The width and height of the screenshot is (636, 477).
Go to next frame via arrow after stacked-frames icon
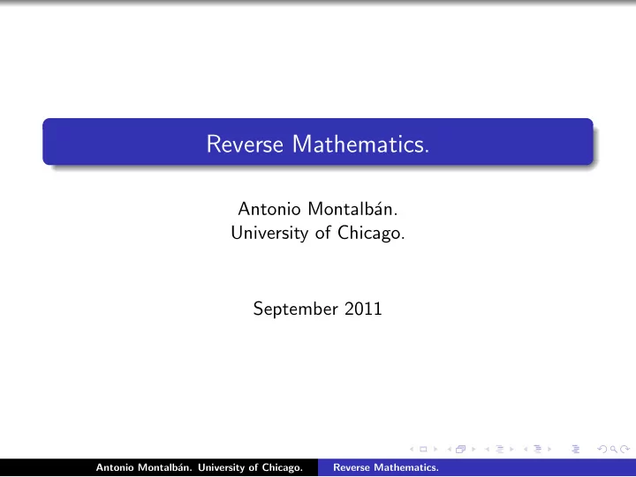[x=473, y=449]
